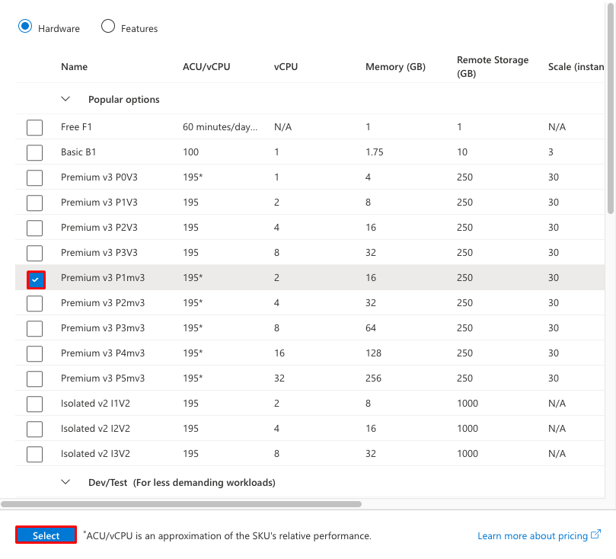Uncheck the Premium v3 P1mv3 checkbox
Viewport: 616px width, 559px height.
coord(34,279)
